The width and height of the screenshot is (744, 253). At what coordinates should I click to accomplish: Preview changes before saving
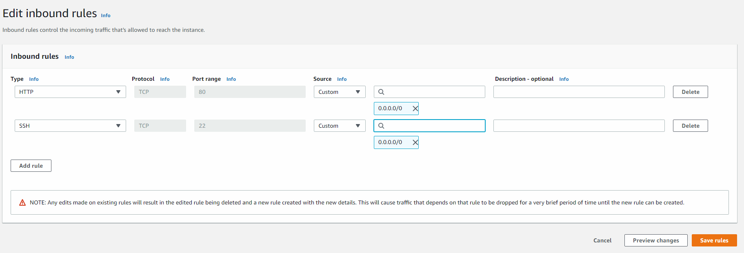point(655,240)
